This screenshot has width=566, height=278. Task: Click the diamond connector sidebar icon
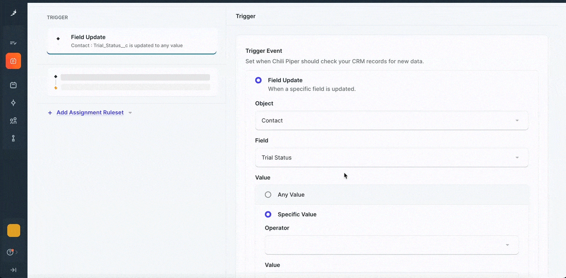click(x=13, y=103)
